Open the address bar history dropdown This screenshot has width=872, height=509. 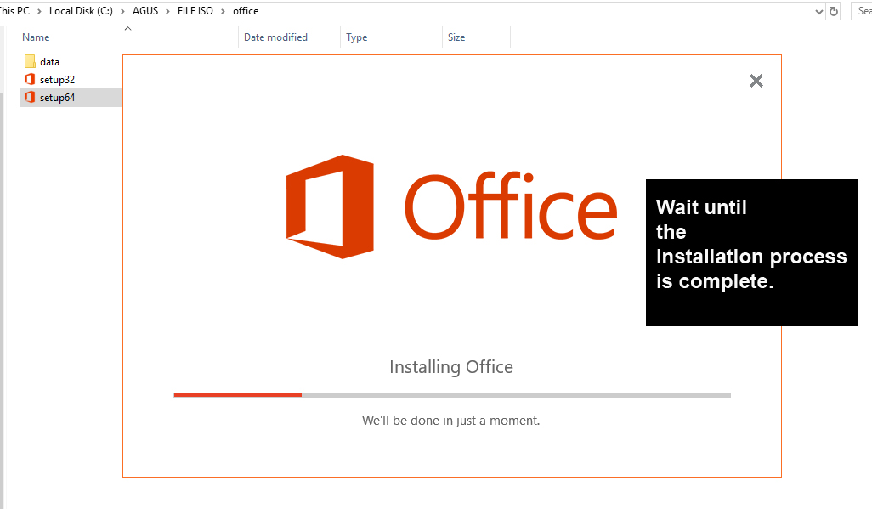(x=818, y=12)
